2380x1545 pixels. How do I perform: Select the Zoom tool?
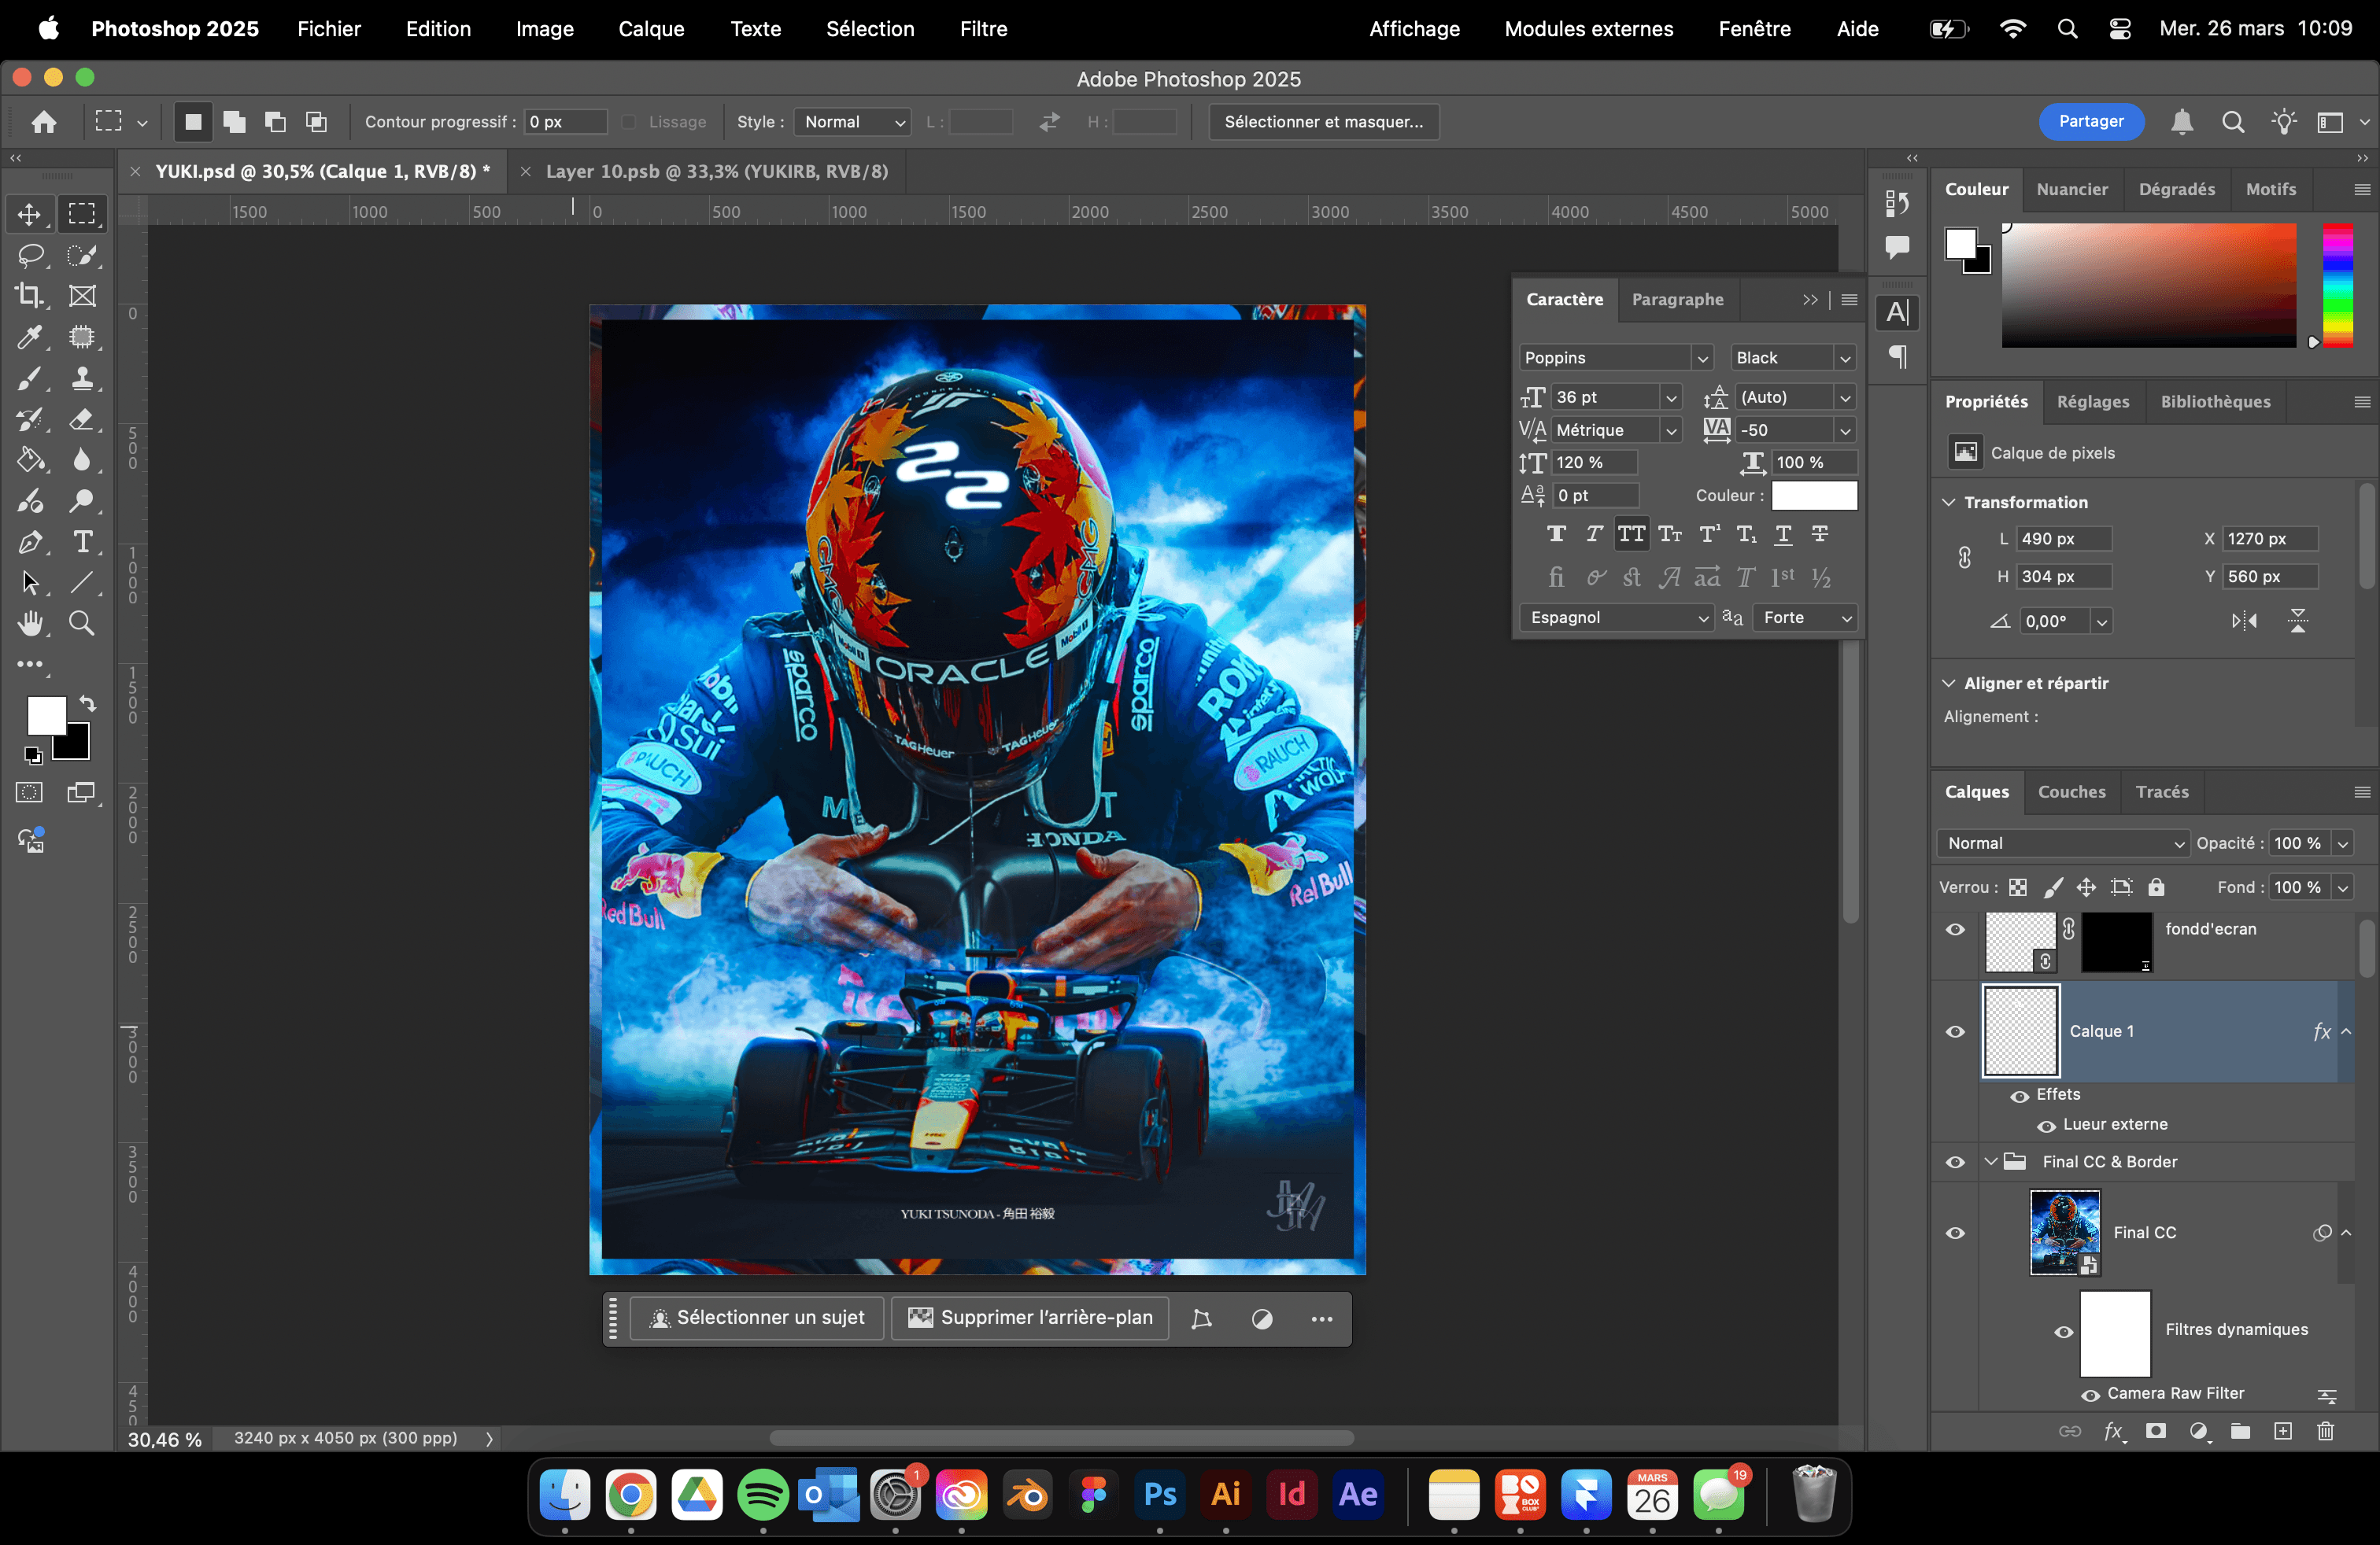tap(82, 624)
